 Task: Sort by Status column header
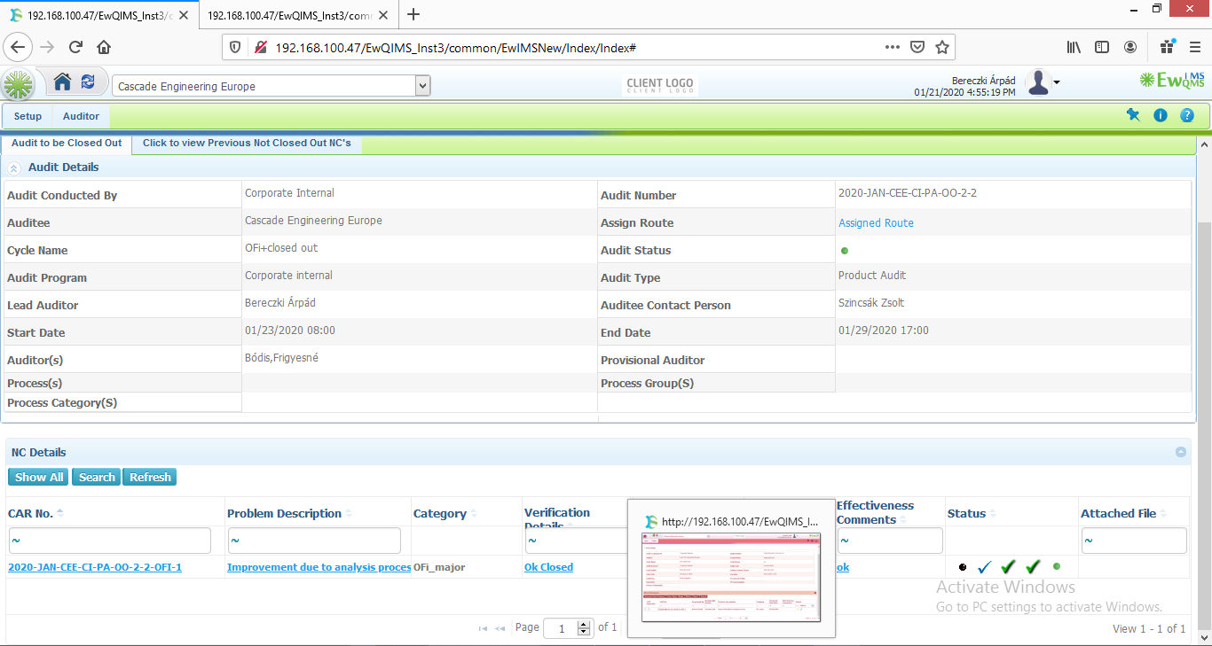[966, 513]
